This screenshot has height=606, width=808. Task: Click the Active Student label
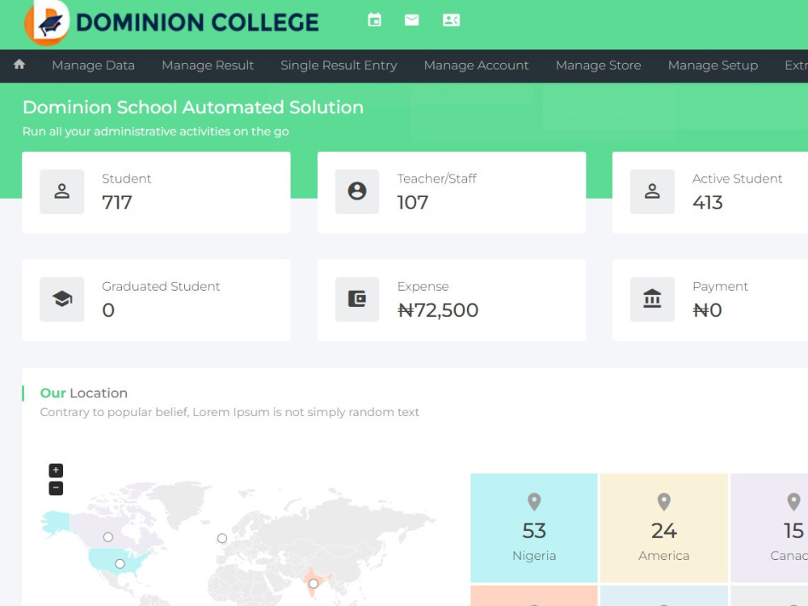[x=738, y=179]
